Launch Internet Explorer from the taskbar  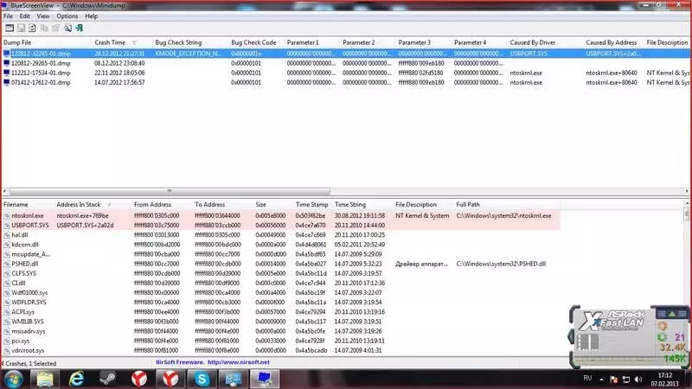(76, 379)
